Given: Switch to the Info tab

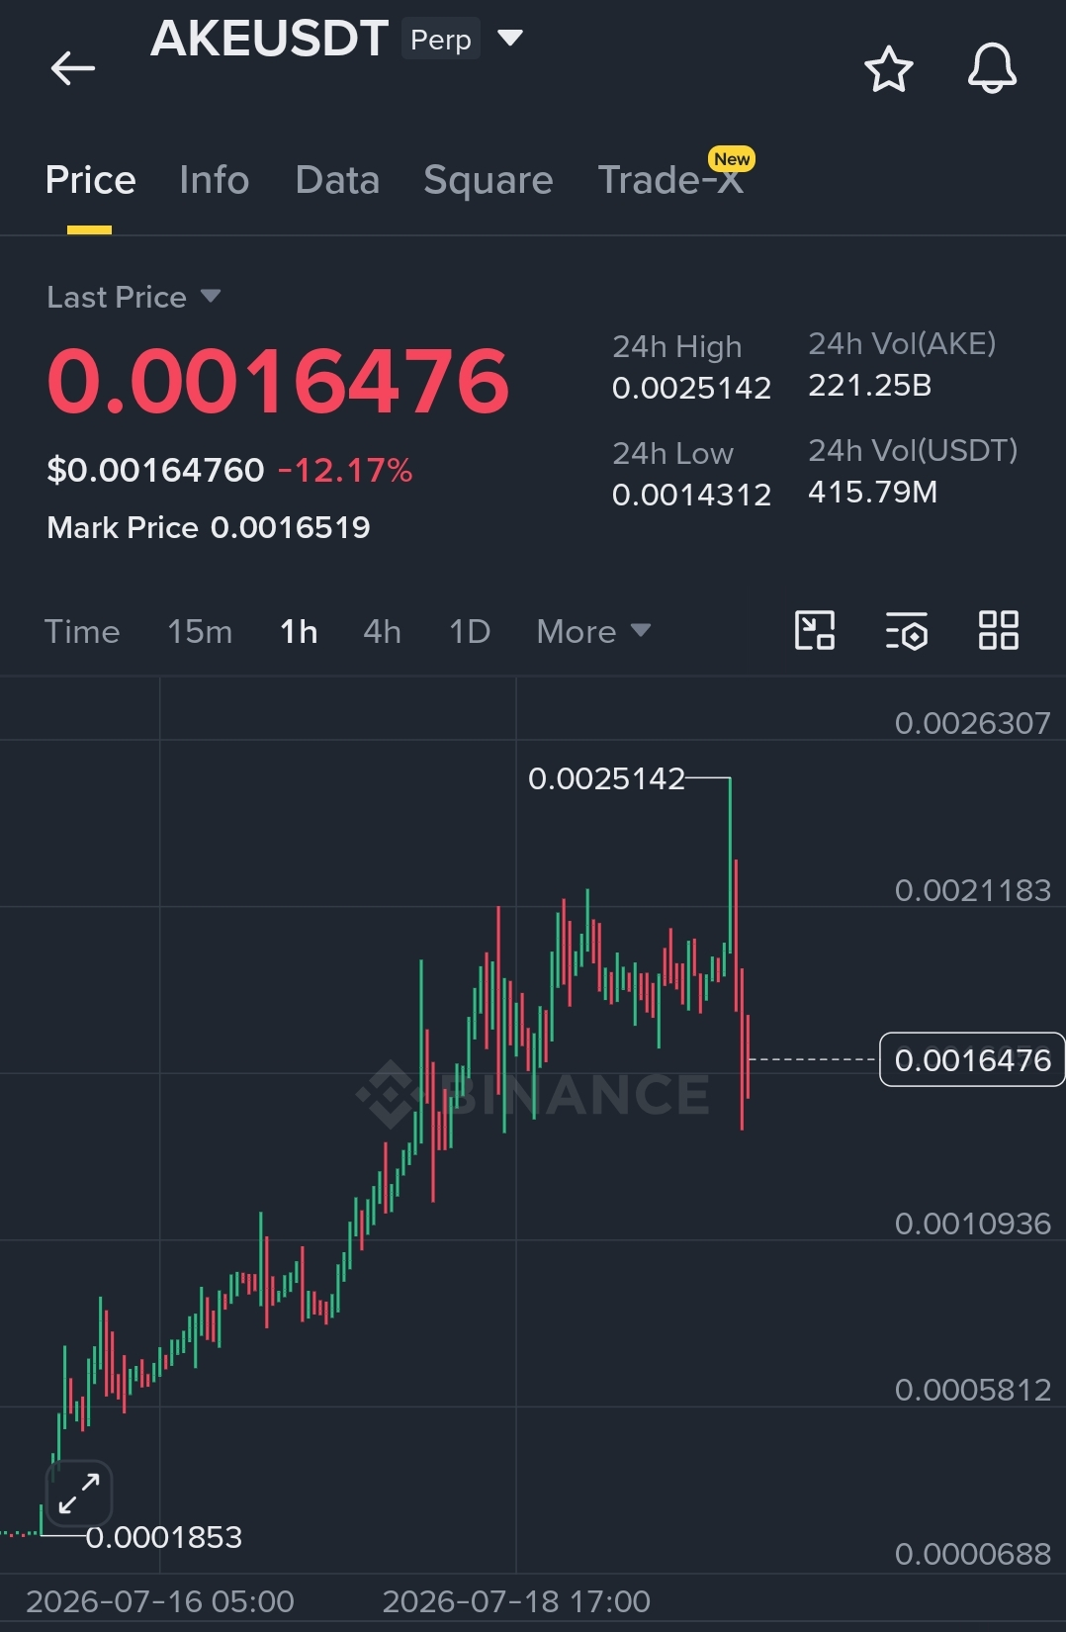Looking at the screenshot, I should point(214,180).
